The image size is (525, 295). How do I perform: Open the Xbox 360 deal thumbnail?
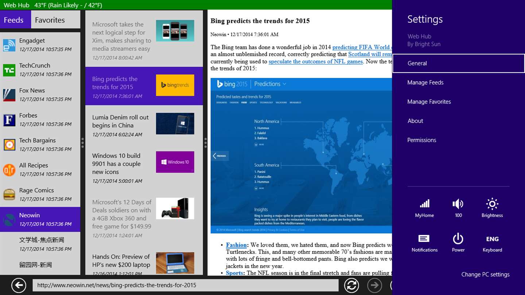[x=175, y=208]
